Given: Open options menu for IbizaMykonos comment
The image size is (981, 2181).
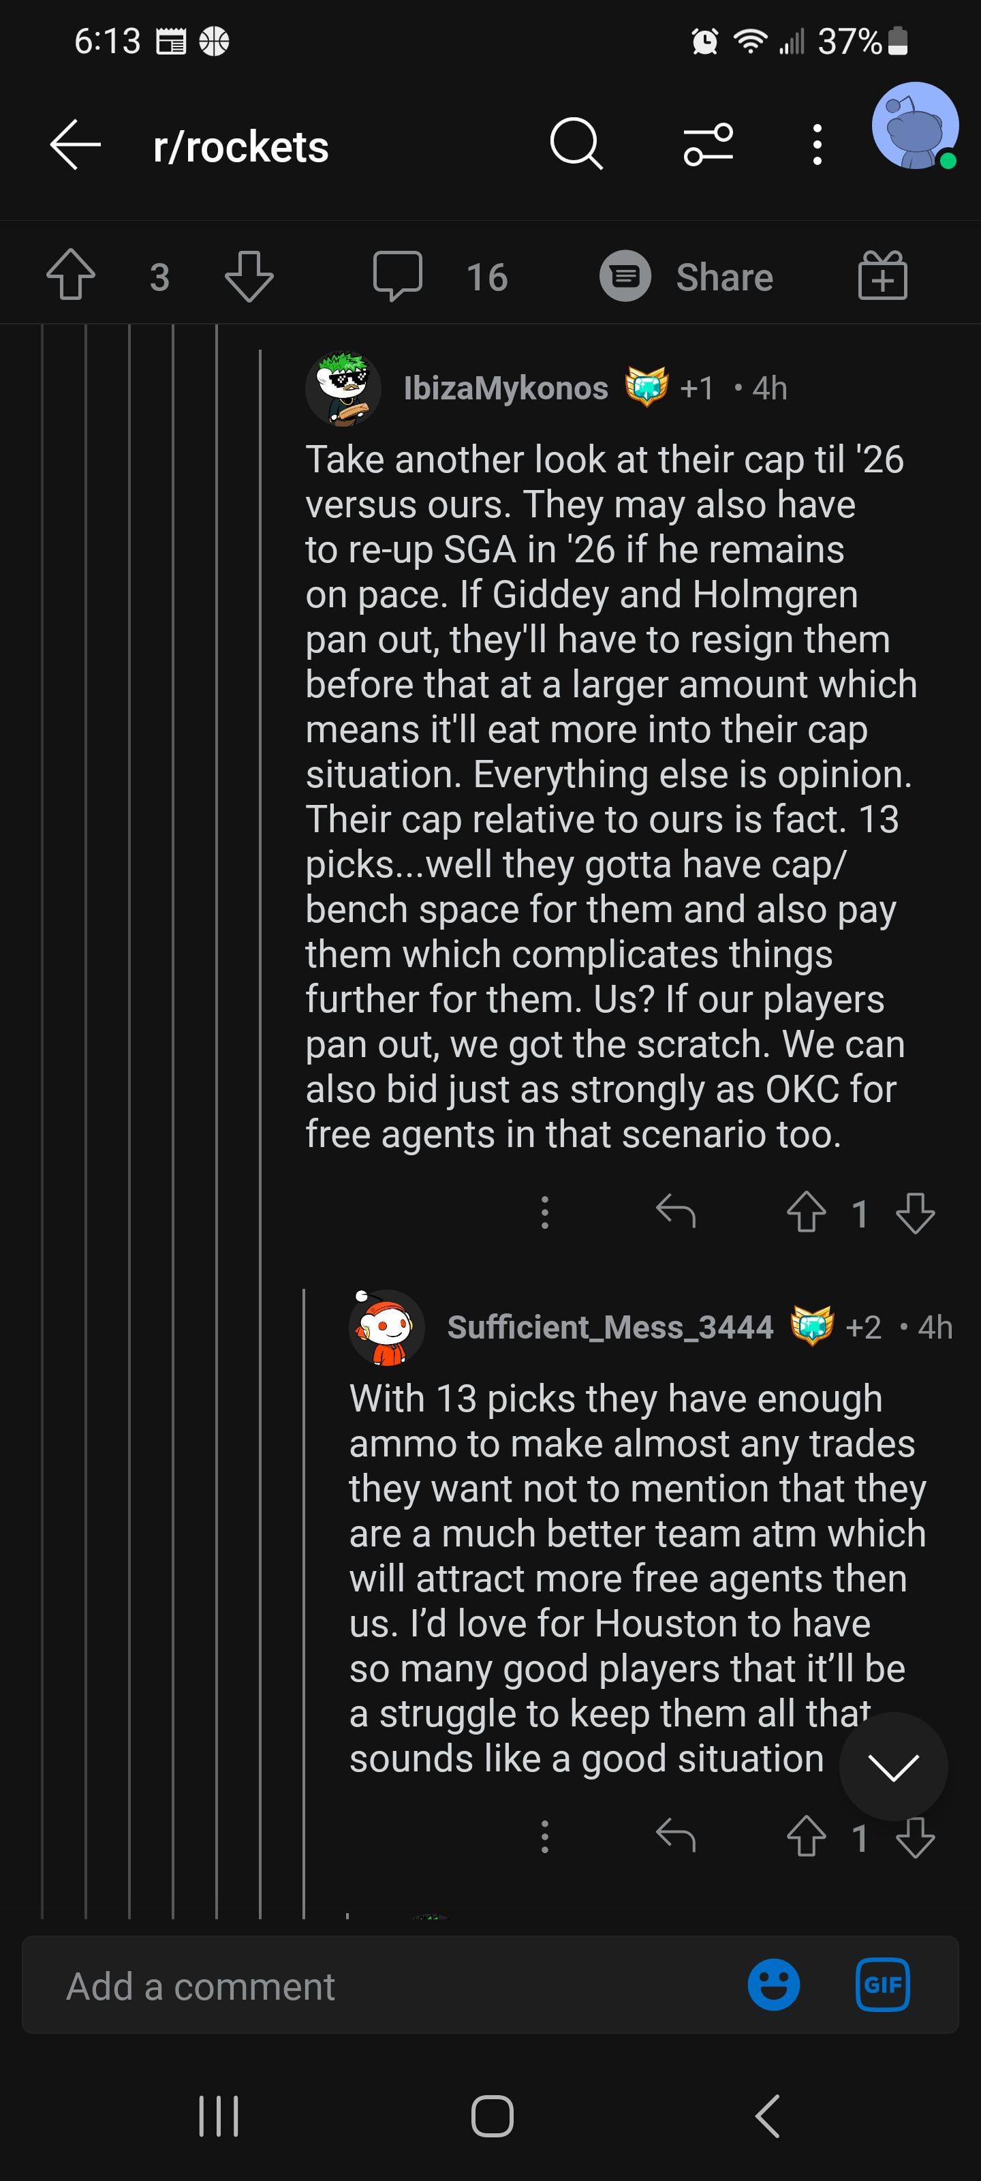Looking at the screenshot, I should (x=545, y=1212).
